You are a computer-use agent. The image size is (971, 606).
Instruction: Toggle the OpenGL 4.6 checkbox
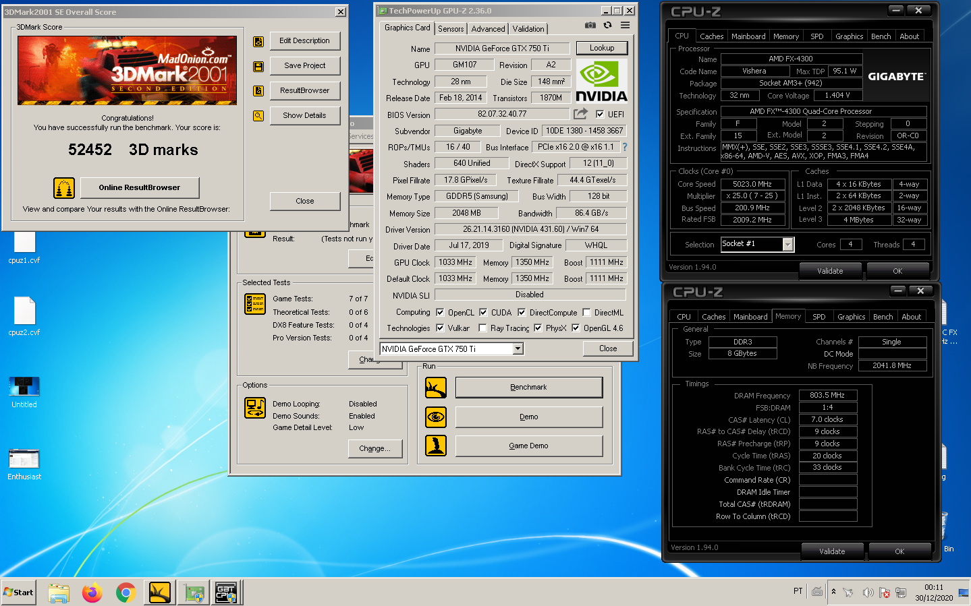(576, 328)
